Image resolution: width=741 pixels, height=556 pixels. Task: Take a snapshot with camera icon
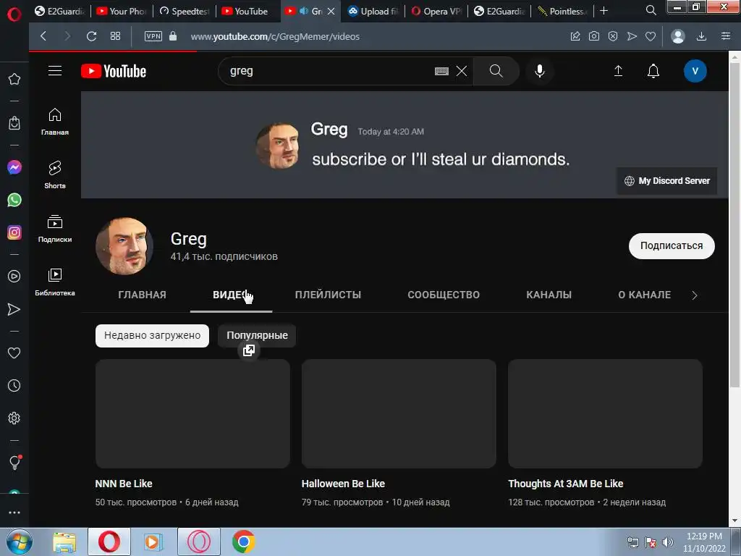[594, 36]
